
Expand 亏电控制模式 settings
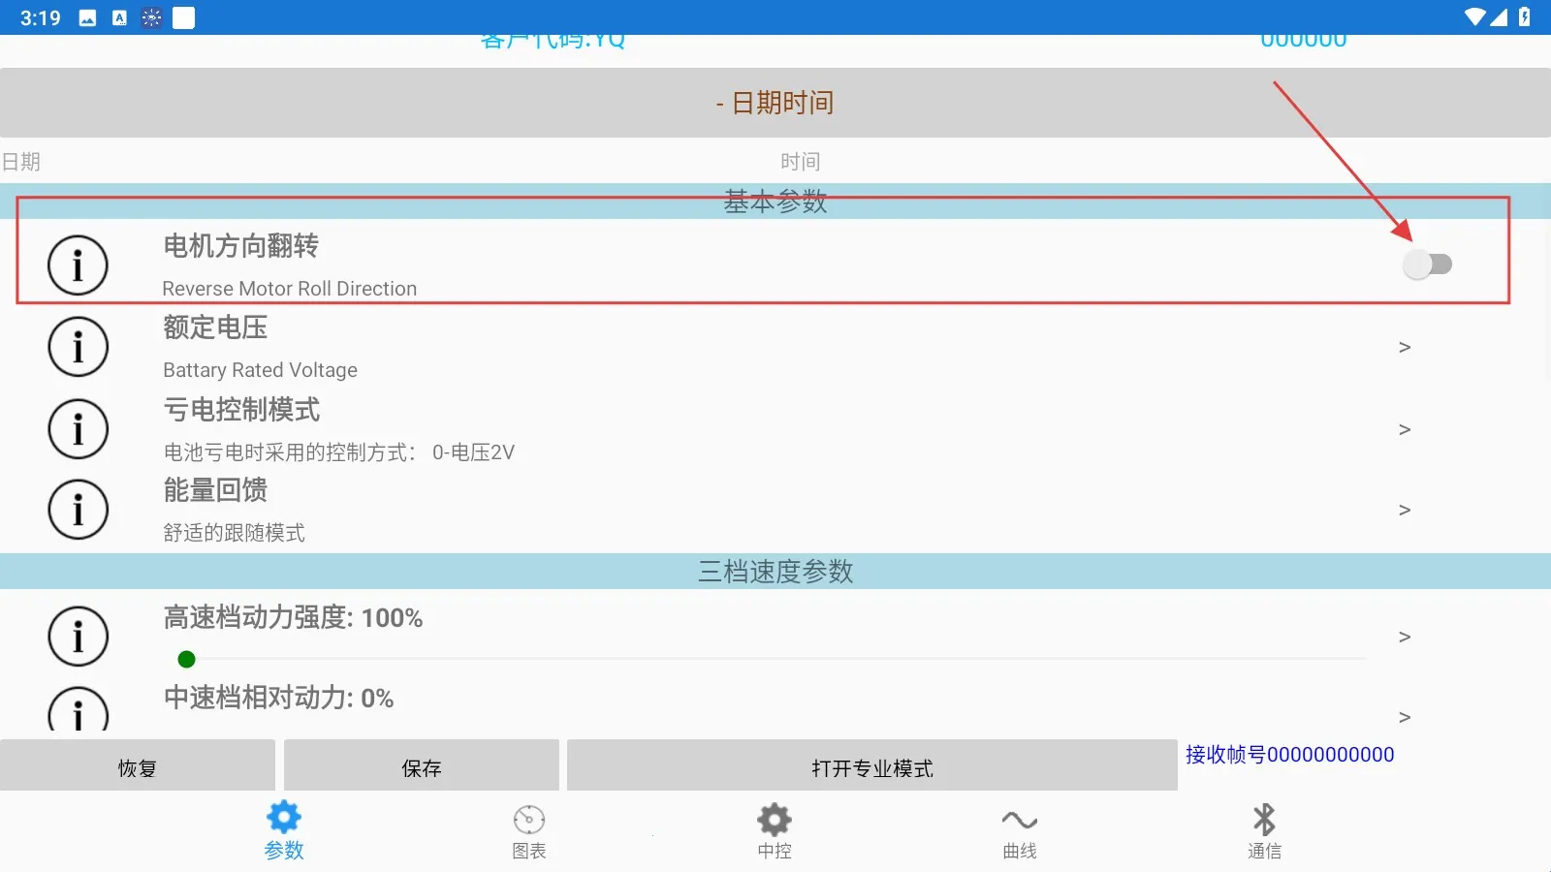coord(1405,429)
